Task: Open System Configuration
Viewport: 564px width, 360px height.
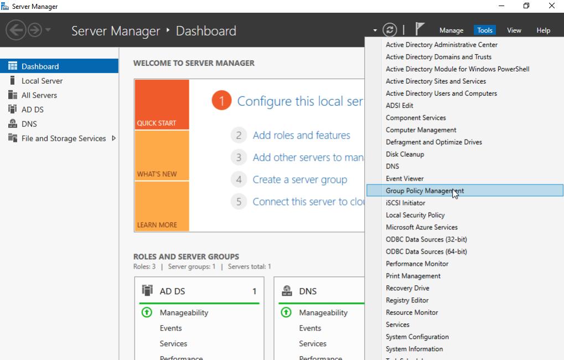Action: tap(465, 337)
